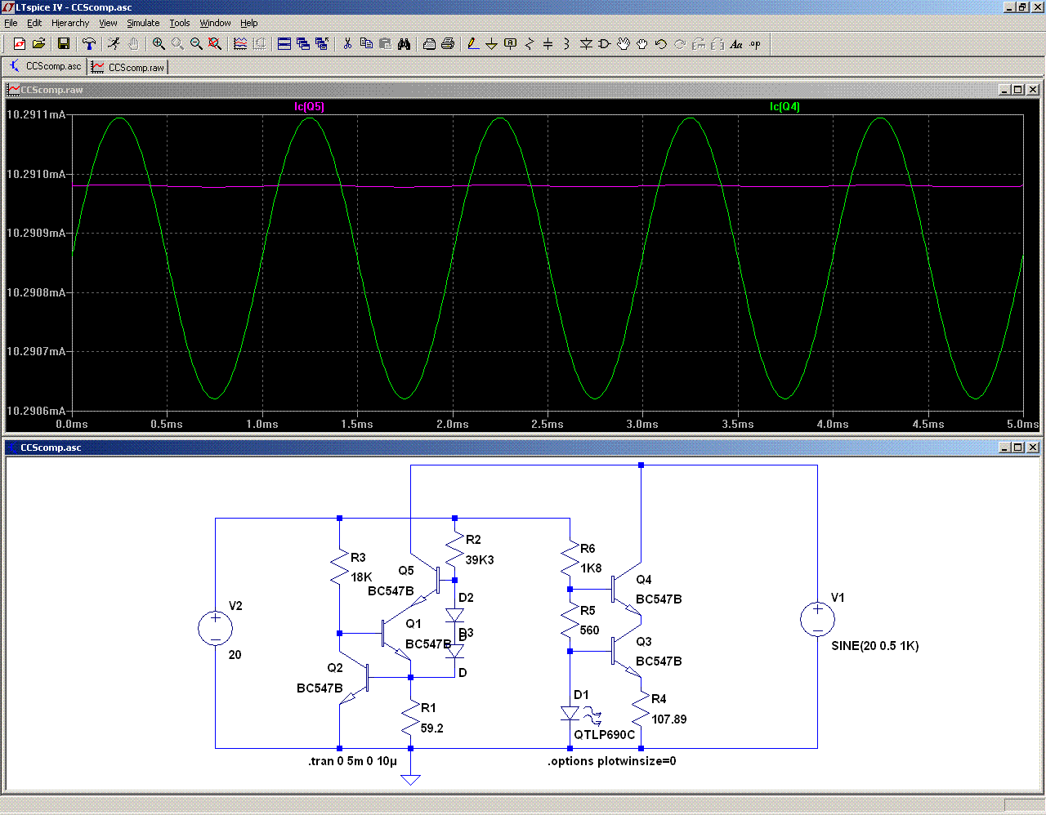The height and width of the screenshot is (815, 1046).
Task: Open the Help menu
Action: click(249, 23)
